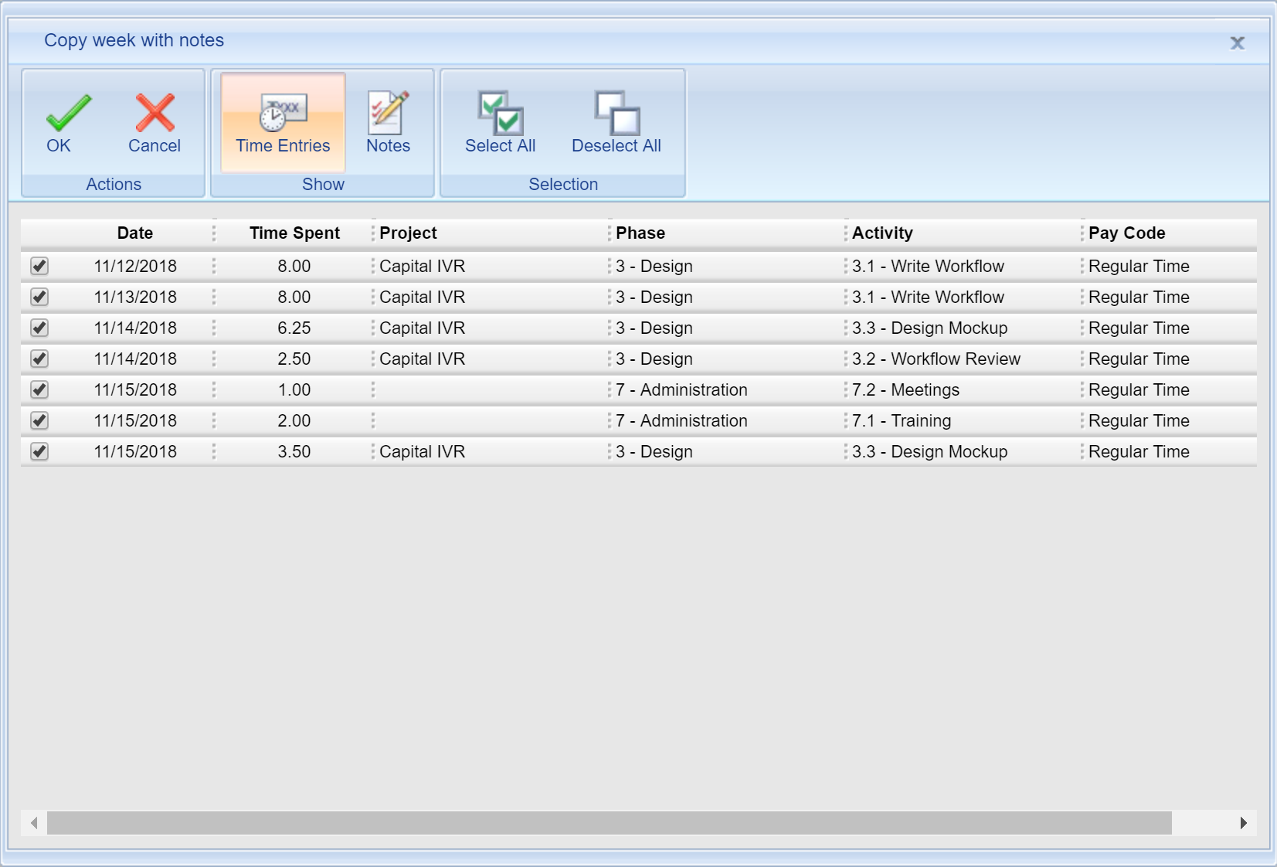Click the horizontal scrollbar left arrow
The width and height of the screenshot is (1277, 867).
tap(34, 823)
